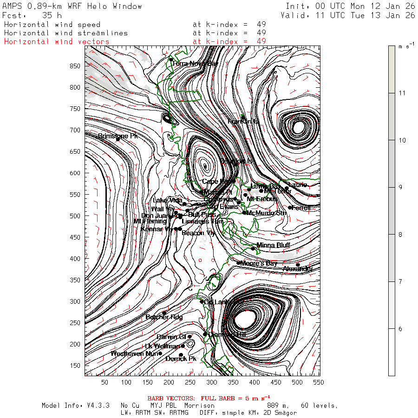The height and width of the screenshot is (418, 418).
Task: Click the 'Mt Erebus' station label
Action: tap(262, 199)
